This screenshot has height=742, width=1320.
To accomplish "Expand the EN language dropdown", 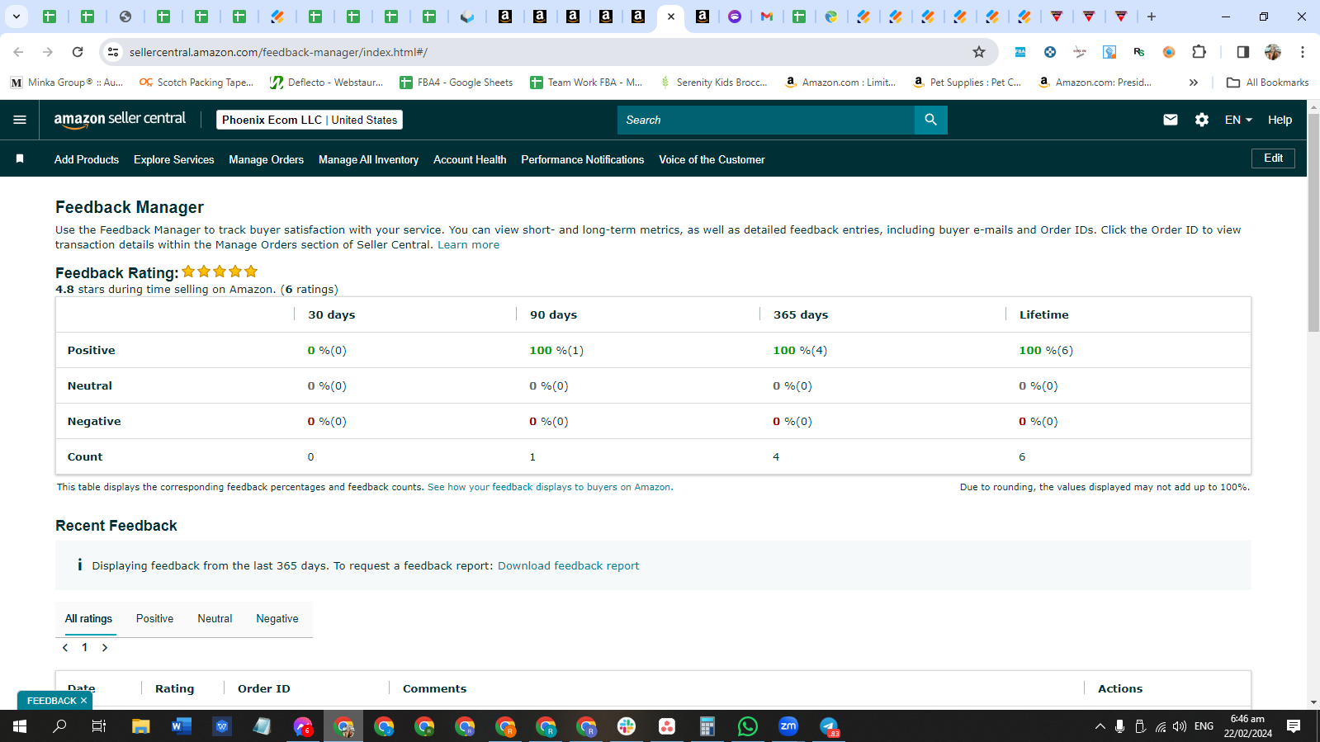I will 1238,120.
